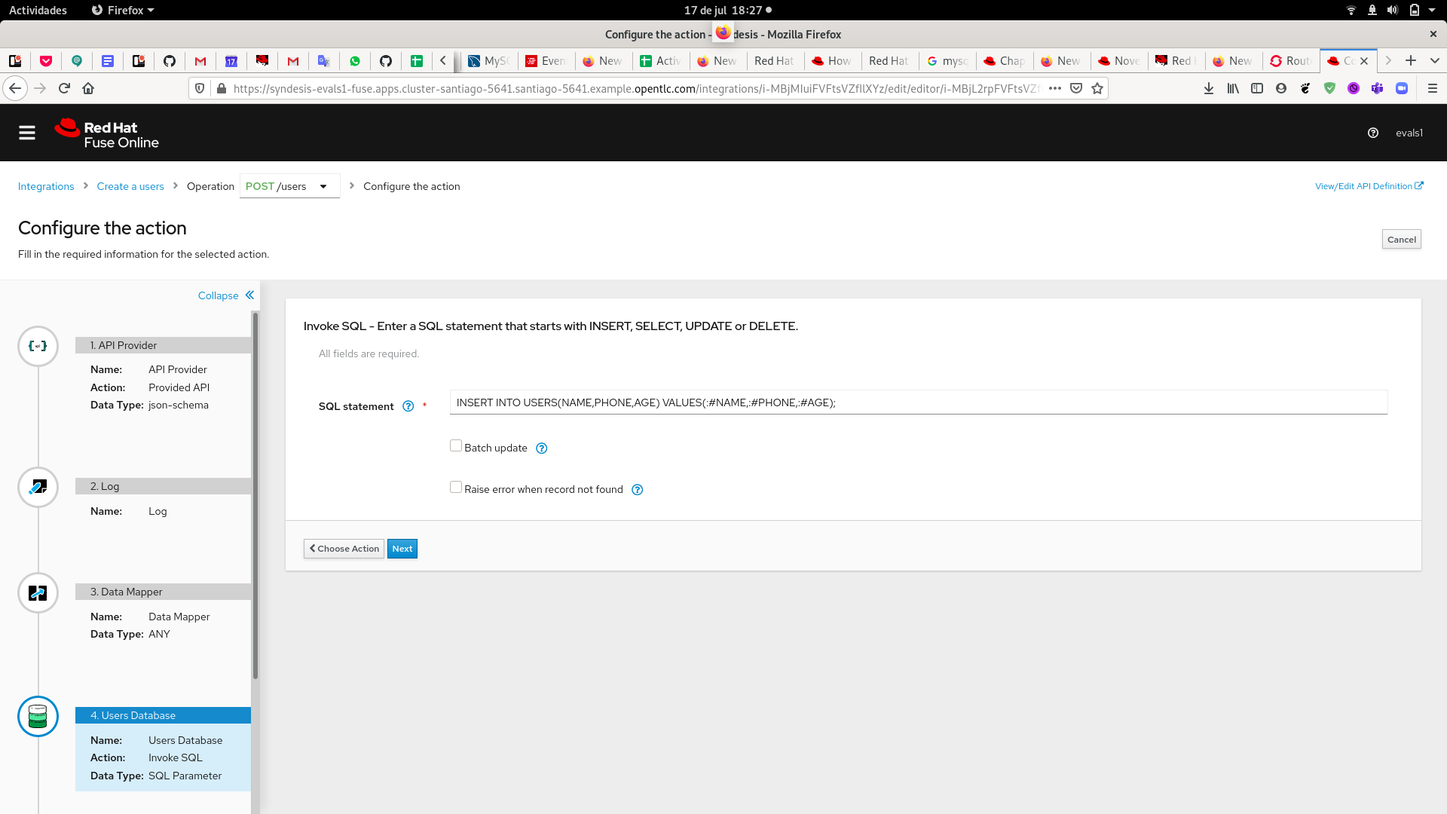Click the Choose Action button
The width and height of the screenshot is (1447, 814).
pyautogui.click(x=344, y=548)
